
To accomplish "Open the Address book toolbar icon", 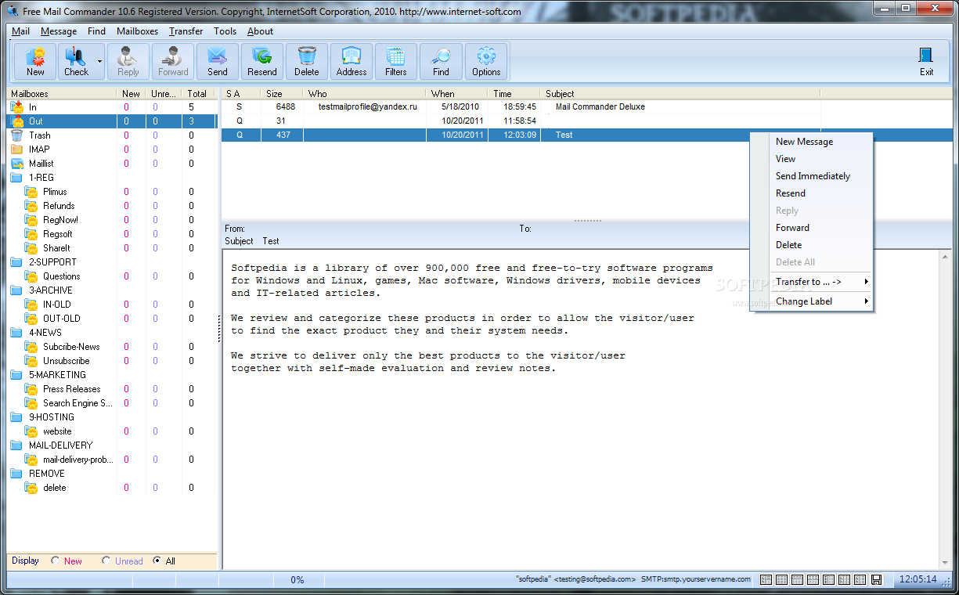I will (x=352, y=61).
